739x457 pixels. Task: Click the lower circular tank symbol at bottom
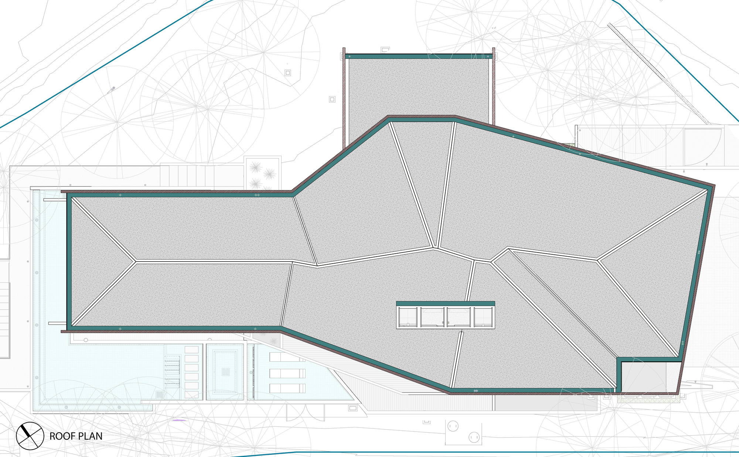coord(474,438)
